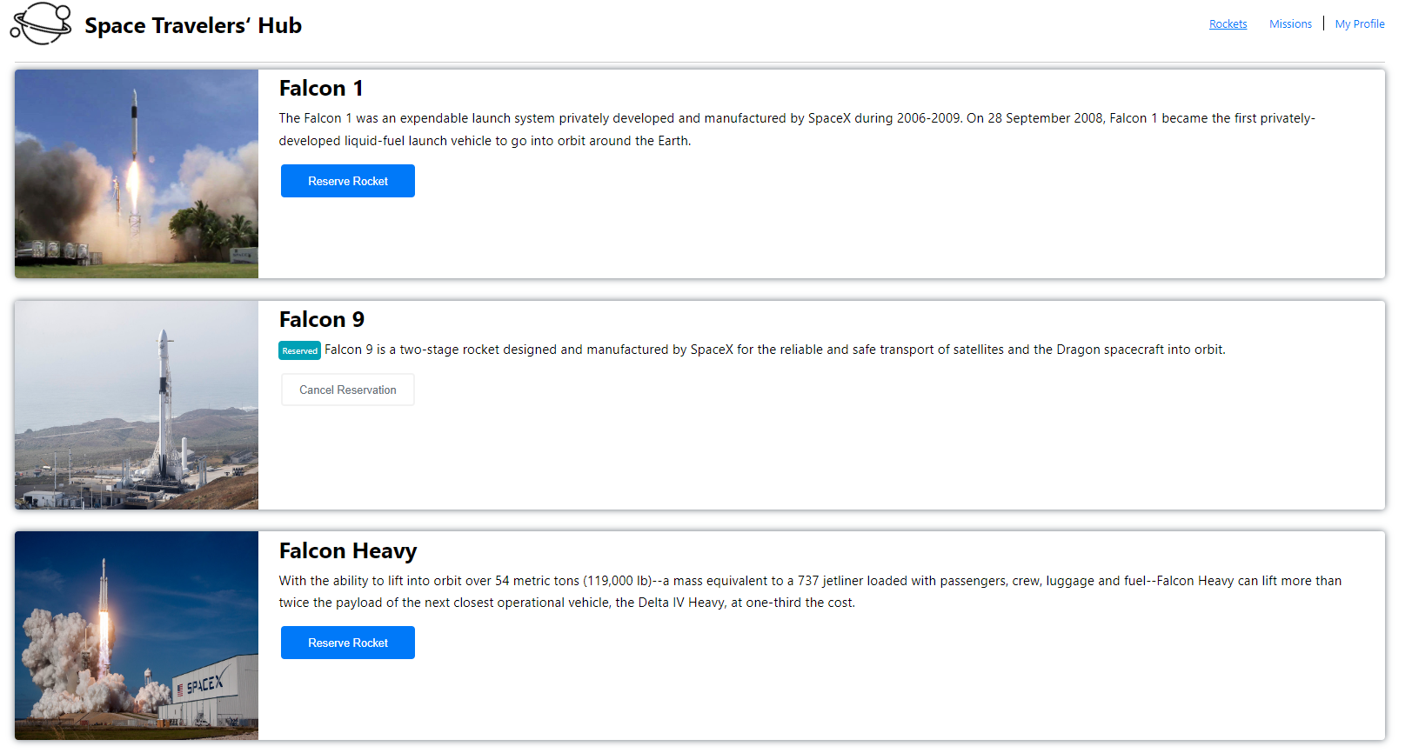Open the Rockets nav link
The height and width of the screenshot is (753, 1412).
coord(1228,24)
